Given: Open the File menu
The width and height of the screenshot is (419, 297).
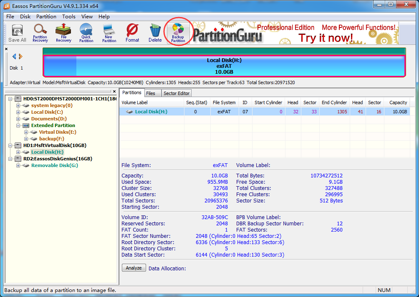Looking at the screenshot, I should tap(10, 17).
